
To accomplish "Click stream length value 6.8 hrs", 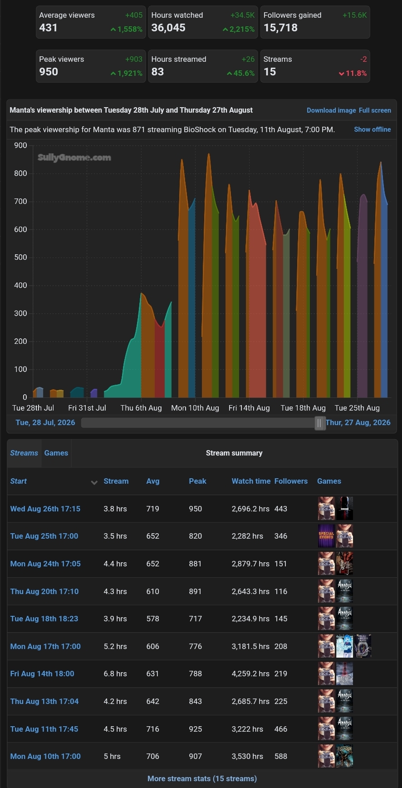I will [x=115, y=674].
